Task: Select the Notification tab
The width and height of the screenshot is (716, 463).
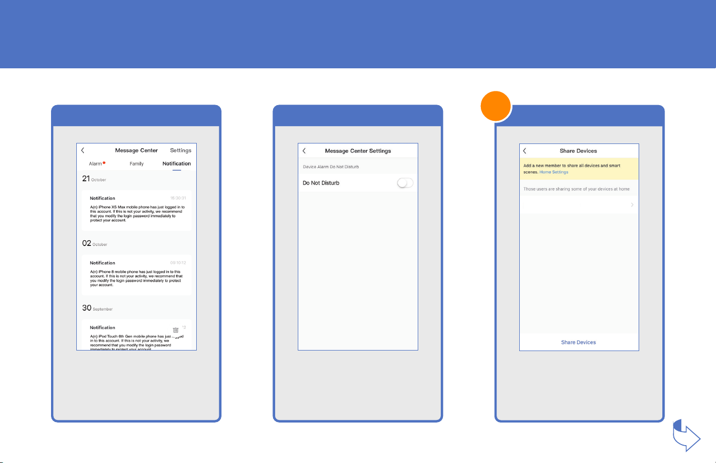Action: point(176,164)
